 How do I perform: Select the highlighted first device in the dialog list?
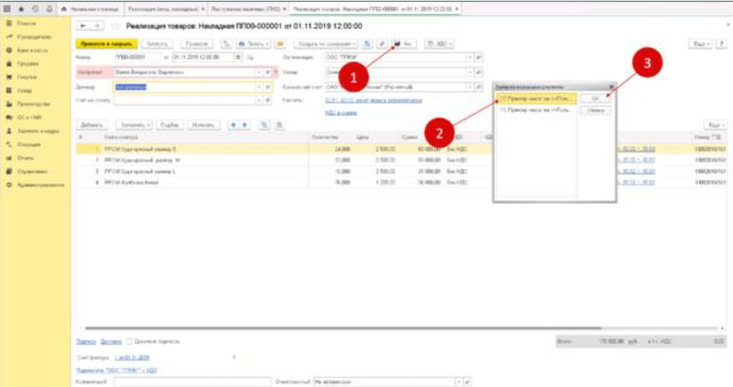click(536, 99)
